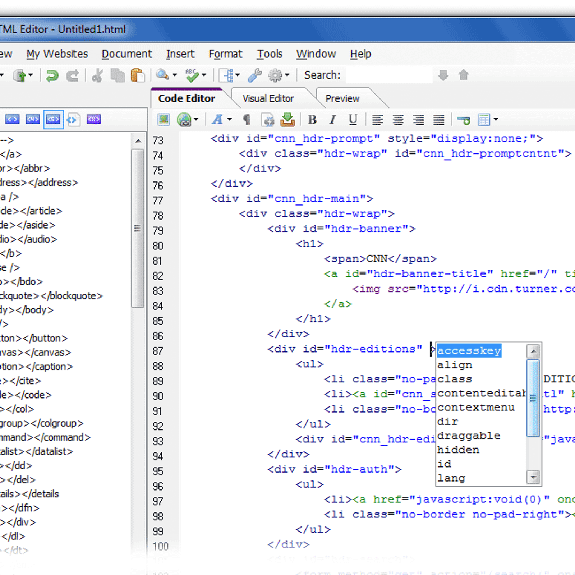Image resolution: width=575 pixels, height=575 pixels.
Task: Select the <4> HTML4 tag list button
Action: pyautogui.click(x=33, y=119)
